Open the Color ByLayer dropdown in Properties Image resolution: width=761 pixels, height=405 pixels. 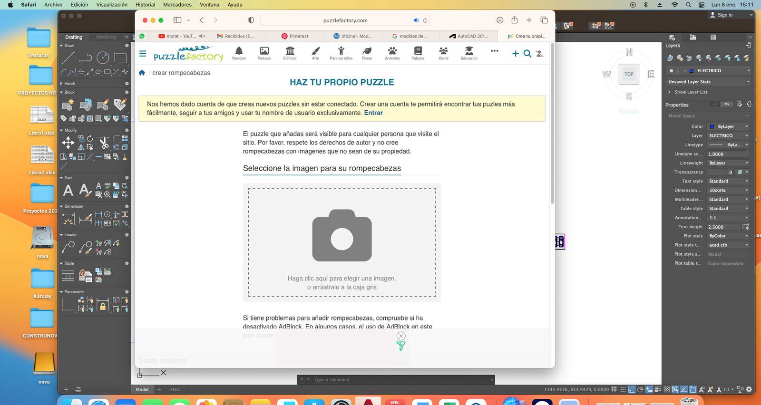[728, 126]
